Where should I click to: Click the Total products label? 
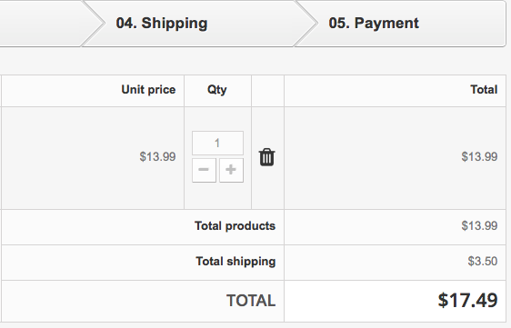coord(235,226)
